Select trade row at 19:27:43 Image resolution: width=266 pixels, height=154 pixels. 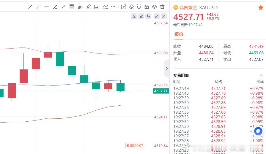click(x=218, y=93)
